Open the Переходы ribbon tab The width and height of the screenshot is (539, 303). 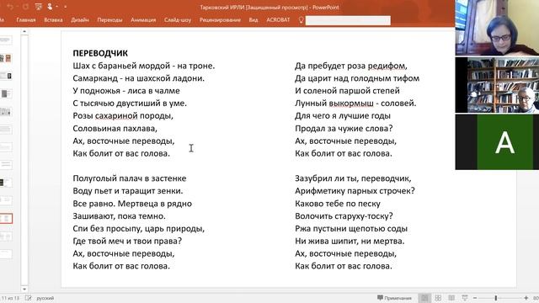tap(109, 20)
